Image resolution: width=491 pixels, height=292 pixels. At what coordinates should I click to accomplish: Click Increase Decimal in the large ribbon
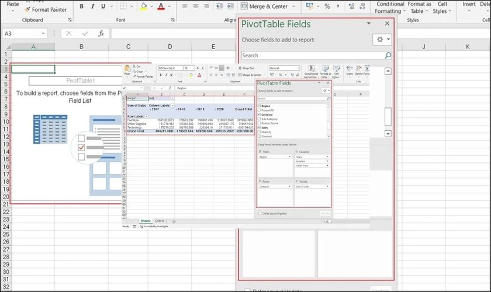coord(352,6)
